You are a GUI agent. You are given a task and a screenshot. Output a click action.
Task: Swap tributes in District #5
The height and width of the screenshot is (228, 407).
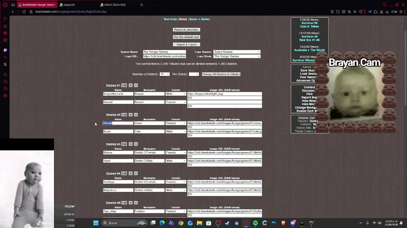pos(130,203)
